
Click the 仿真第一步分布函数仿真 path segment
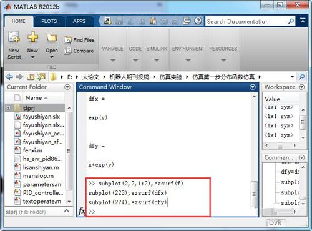[223, 77]
